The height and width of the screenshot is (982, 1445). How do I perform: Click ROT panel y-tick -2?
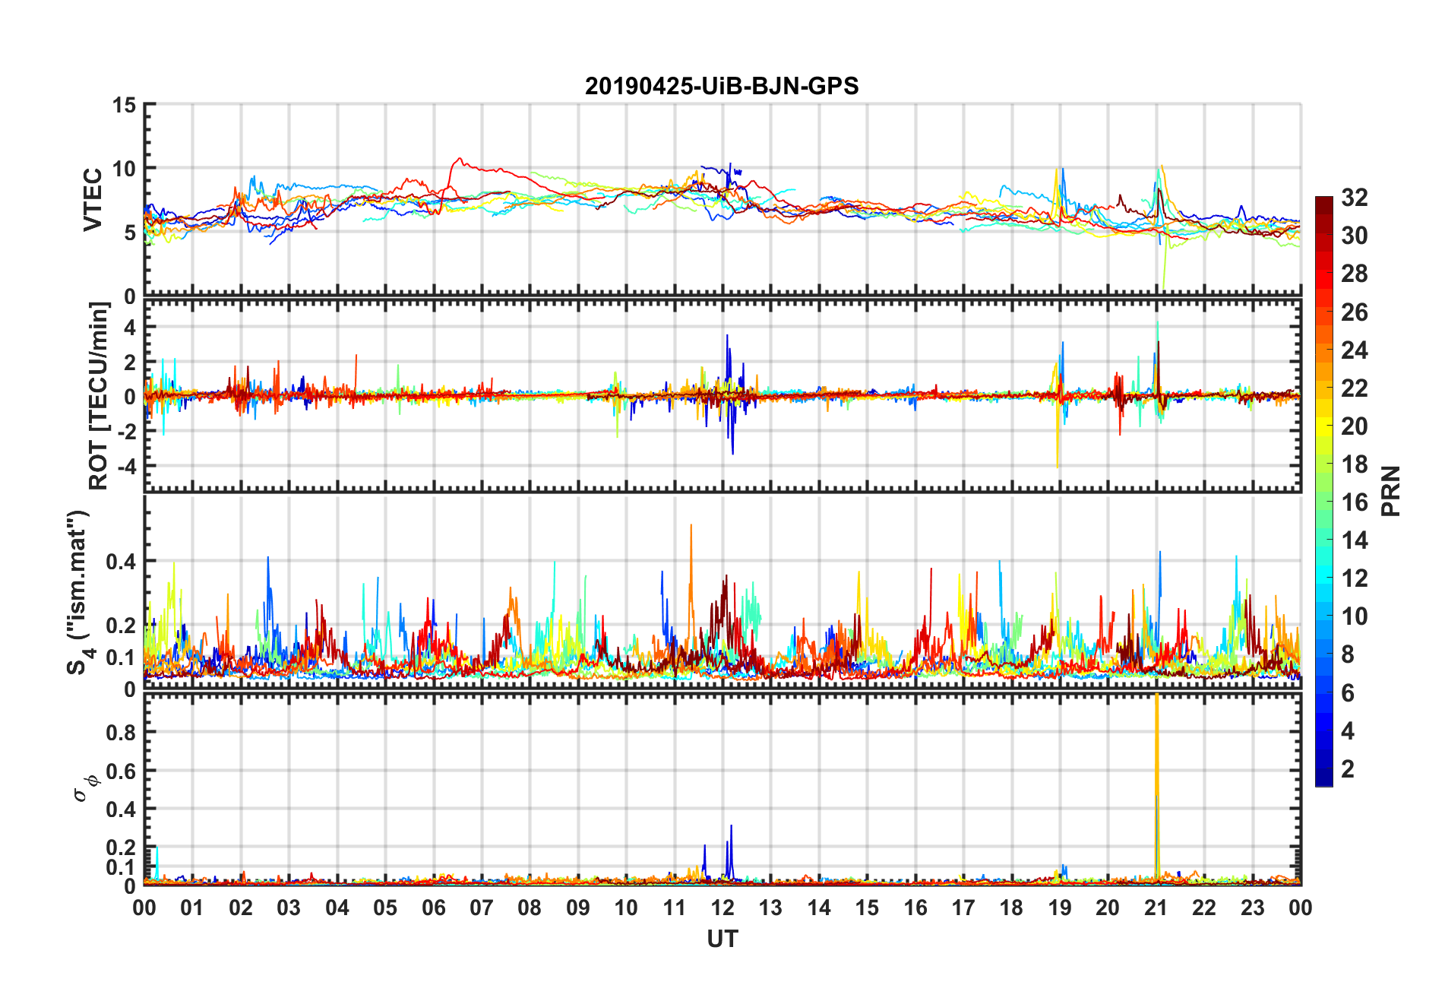[x=126, y=431]
